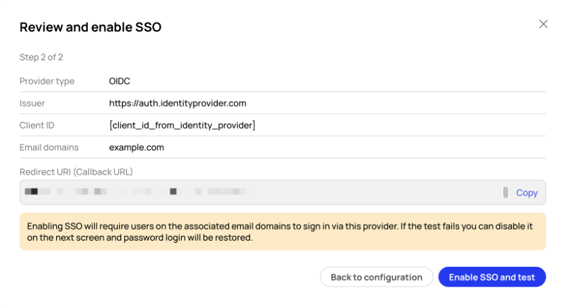The image size is (561, 306).
Task: Click the Review and enable SSO heading
Action: pyautogui.click(x=90, y=27)
